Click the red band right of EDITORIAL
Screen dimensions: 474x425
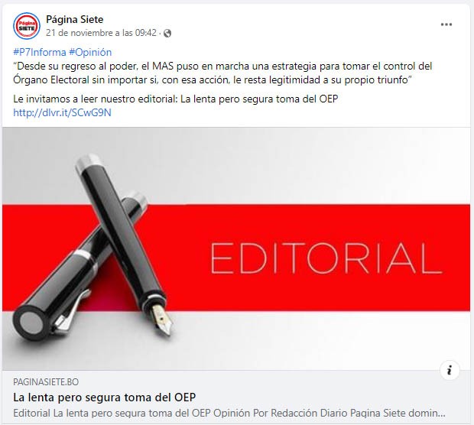pyautogui.click(x=456, y=258)
